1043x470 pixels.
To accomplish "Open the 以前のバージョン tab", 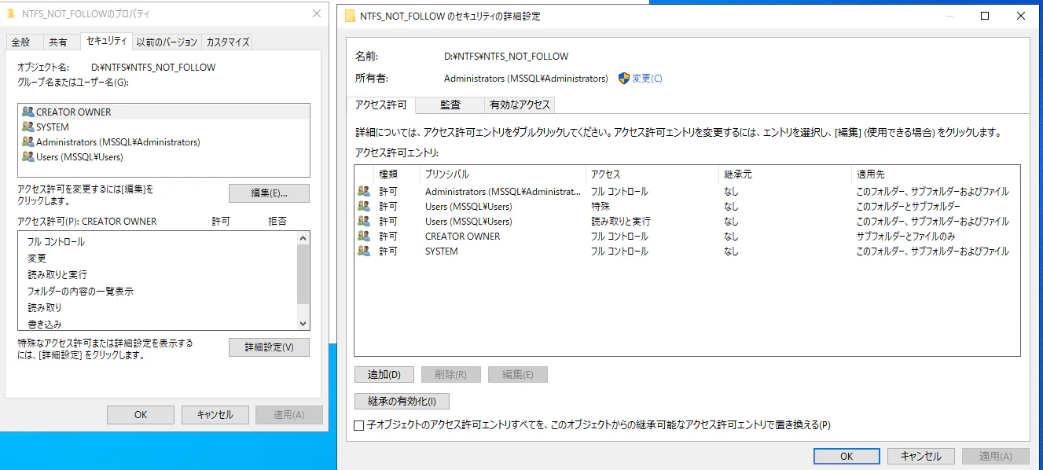I will coord(167,42).
